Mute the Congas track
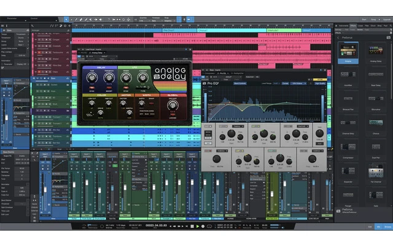 pos(39,39)
